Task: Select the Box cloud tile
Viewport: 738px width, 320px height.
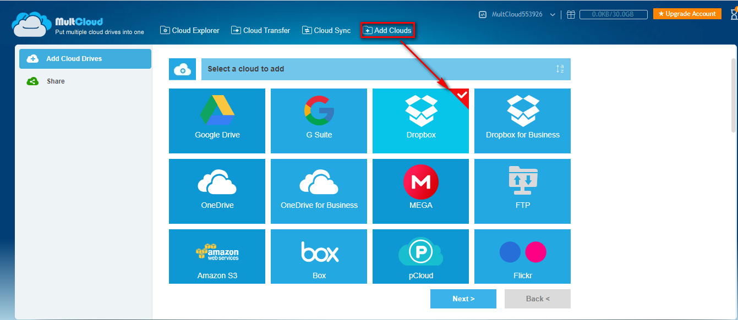Action: pyautogui.click(x=319, y=256)
